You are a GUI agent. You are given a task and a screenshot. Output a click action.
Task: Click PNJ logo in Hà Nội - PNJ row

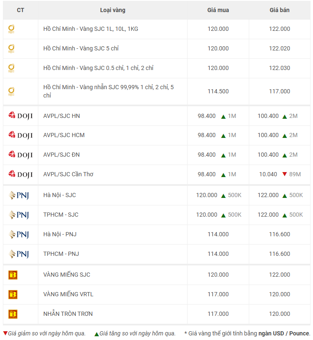click(x=19, y=235)
